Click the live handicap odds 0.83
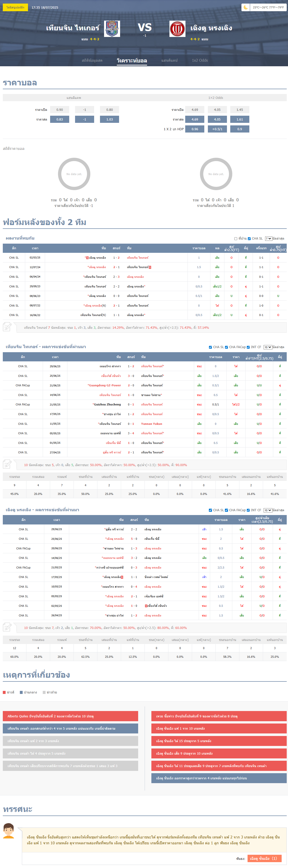The height and width of the screenshot is (868, 288). (60, 119)
